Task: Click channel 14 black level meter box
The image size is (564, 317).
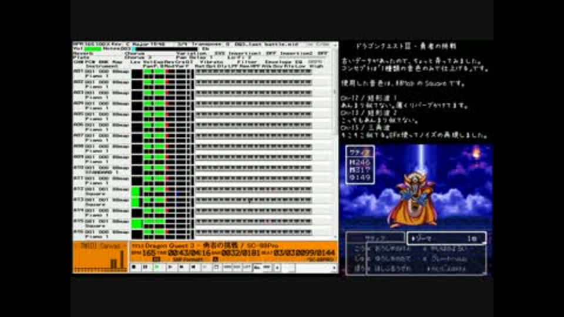Action: point(137,213)
